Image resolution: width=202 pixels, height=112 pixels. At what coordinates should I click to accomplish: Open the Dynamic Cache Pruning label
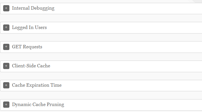[38, 105]
